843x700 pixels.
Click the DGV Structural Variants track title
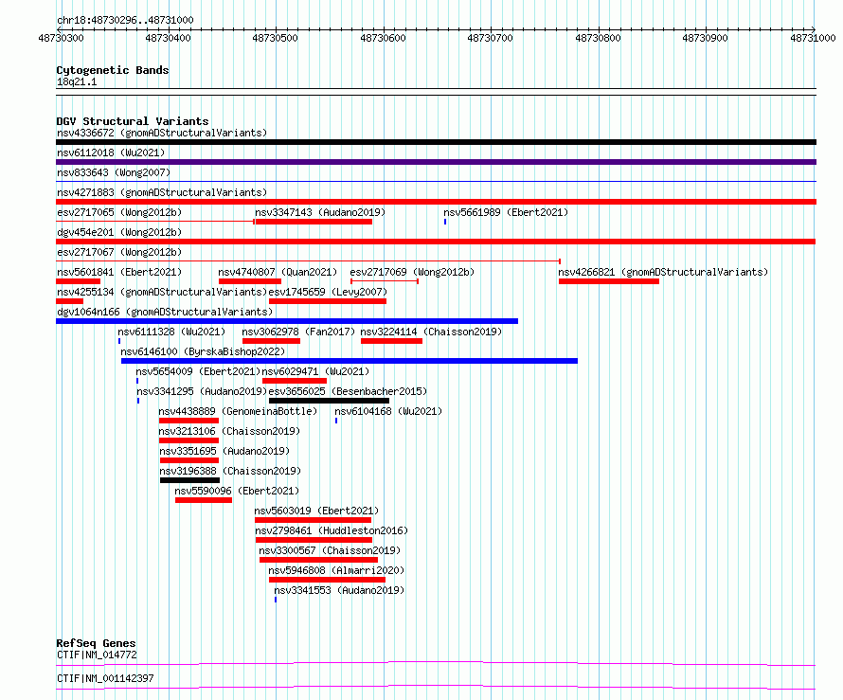point(133,121)
